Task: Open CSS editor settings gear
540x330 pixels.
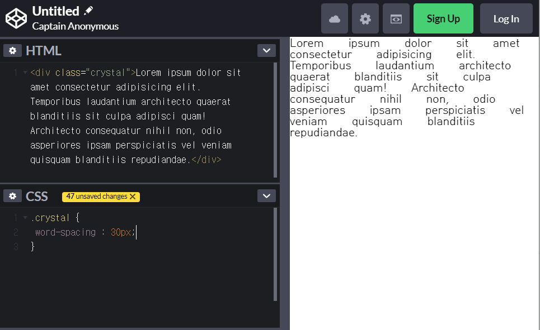Action: 12,196
